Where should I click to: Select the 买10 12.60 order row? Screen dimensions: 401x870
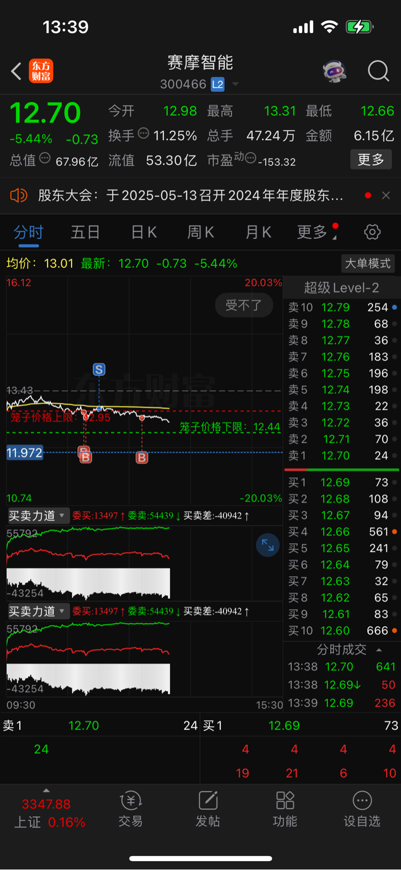342,631
